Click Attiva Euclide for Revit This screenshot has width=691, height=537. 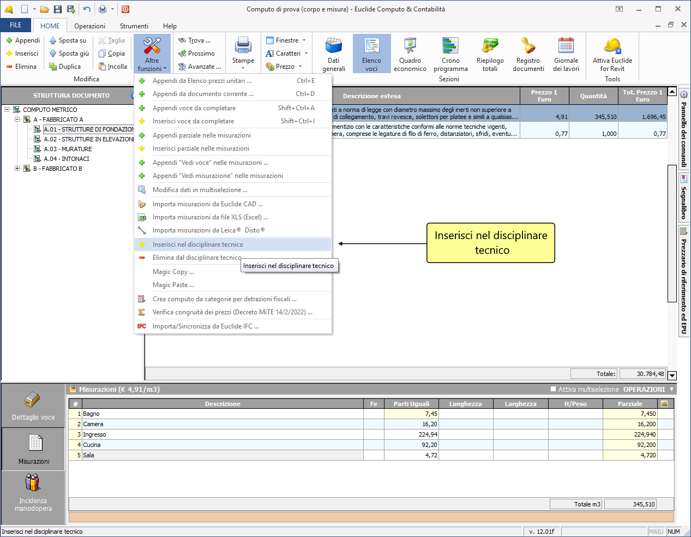tap(612, 54)
